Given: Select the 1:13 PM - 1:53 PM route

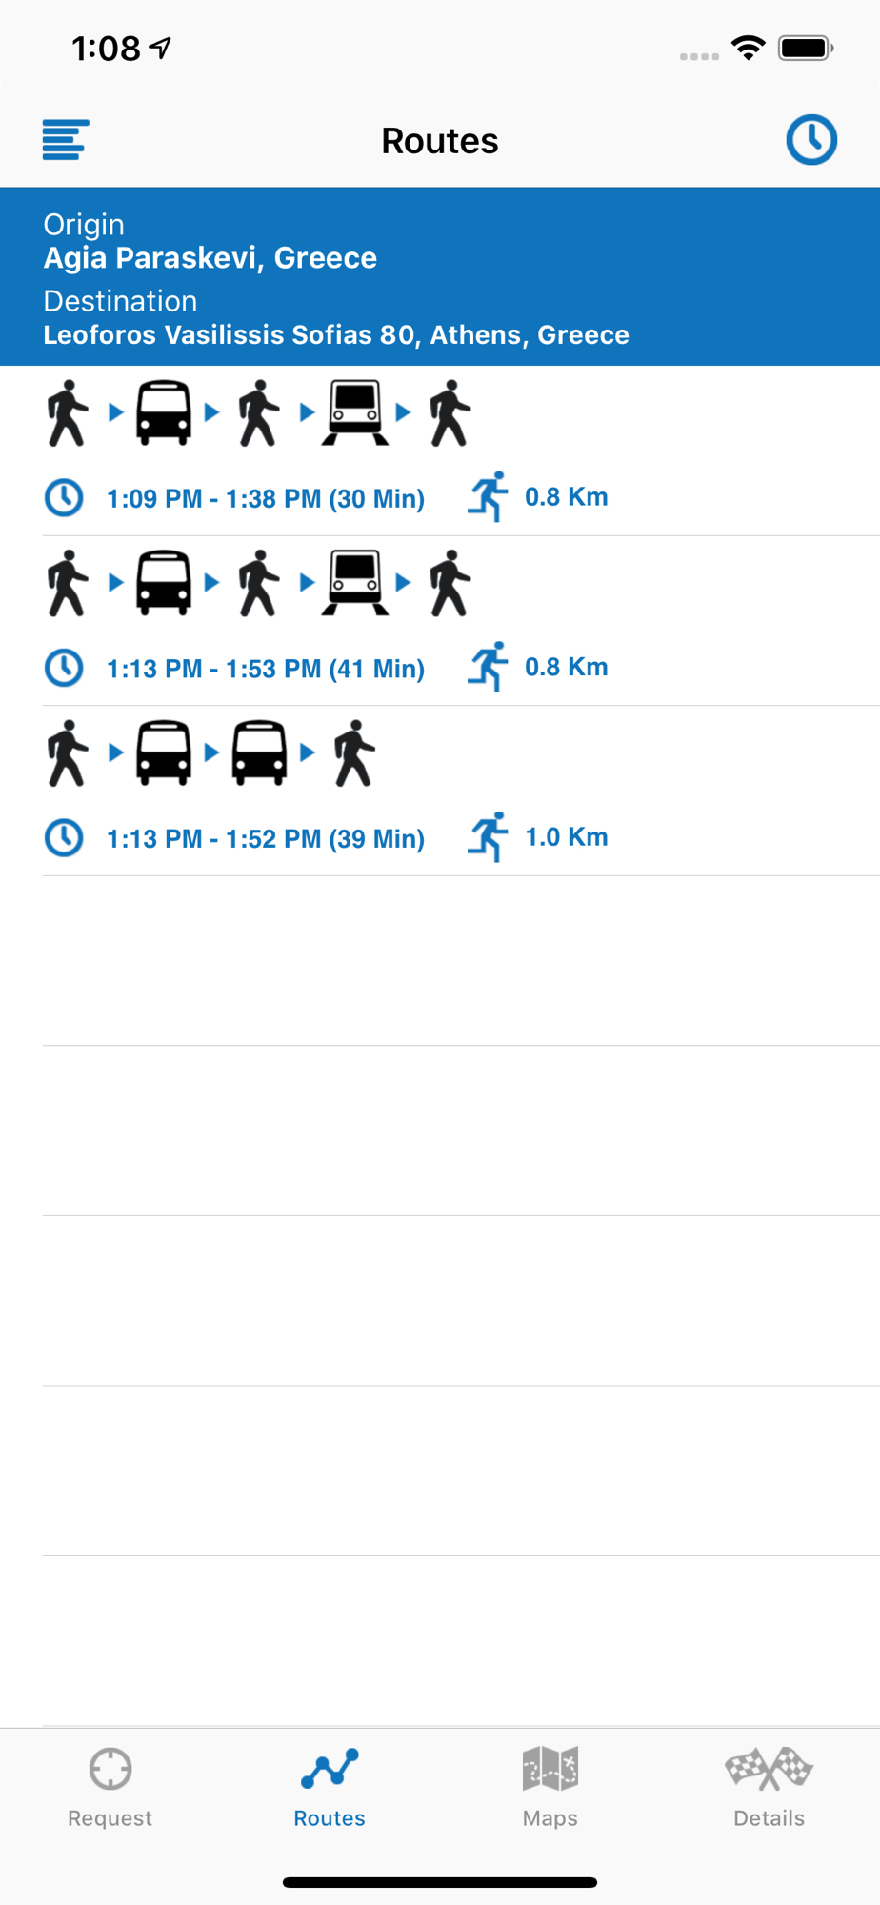Looking at the screenshot, I should click(x=440, y=621).
